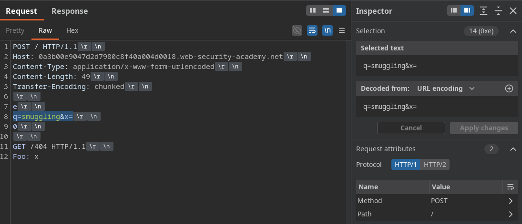522x224 pixels.
Task: Toggle the \n non-printable characters display
Action: tap(328, 30)
